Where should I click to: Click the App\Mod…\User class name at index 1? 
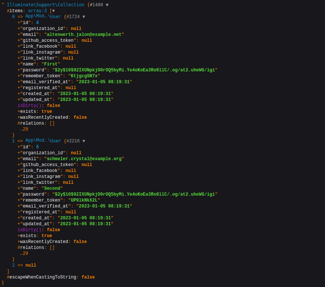43,141
